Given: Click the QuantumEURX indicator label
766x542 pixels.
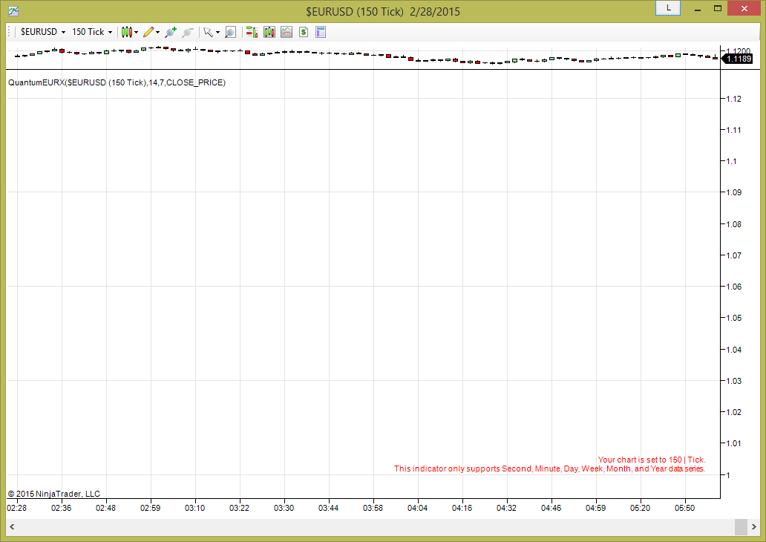Looking at the screenshot, I should [117, 82].
